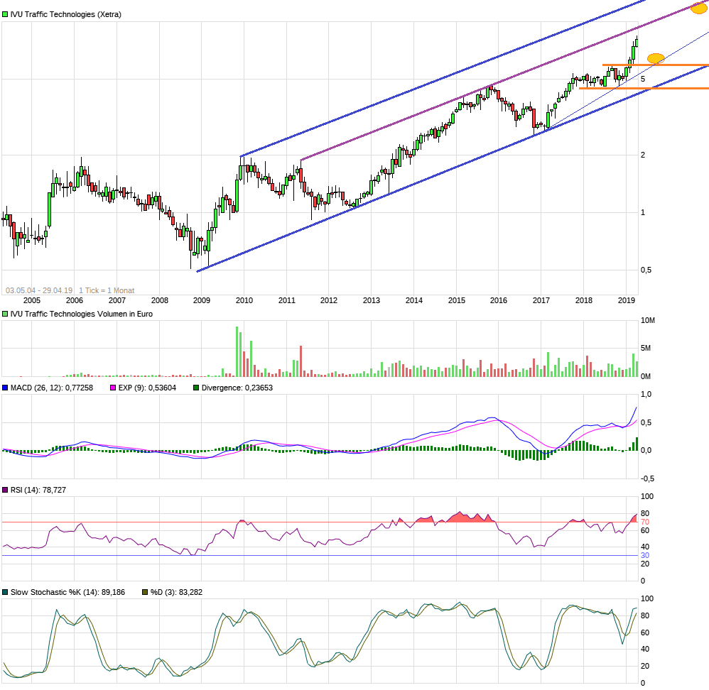Click the olive %D (3) legend square

tap(145, 592)
